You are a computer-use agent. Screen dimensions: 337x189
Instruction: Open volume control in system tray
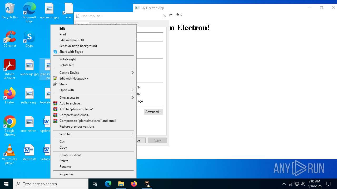(x=303, y=184)
